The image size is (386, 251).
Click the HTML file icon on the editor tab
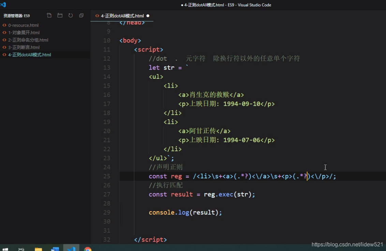pos(97,16)
